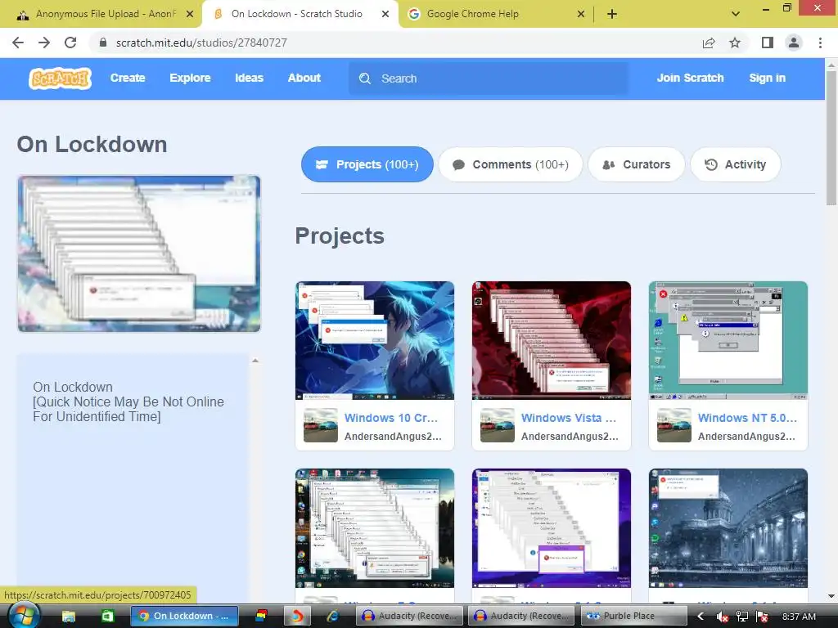Open the dark snowy cathedral project thumbnail
This screenshot has width=838, height=628.
pyautogui.click(x=728, y=528)
